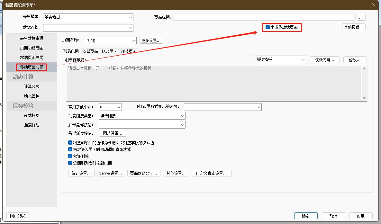Viewport: 381px width, 224px height.
Task: Open the 表单模型 dropdown
Action: (130, 17)
